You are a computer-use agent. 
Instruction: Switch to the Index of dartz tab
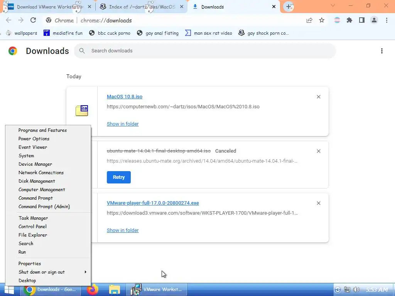point(142,7)
